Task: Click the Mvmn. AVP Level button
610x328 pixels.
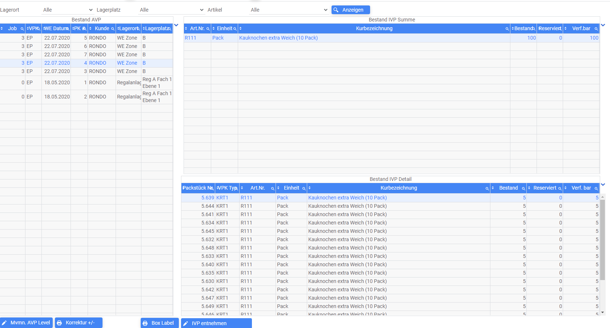Action: 26,323
